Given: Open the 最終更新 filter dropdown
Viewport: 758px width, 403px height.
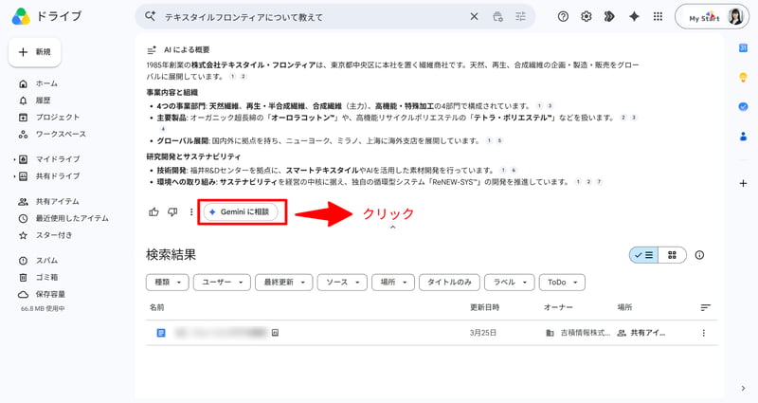Looking at the screenshot, I should tap(284, 282).
